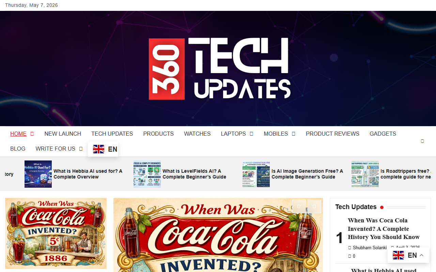Click the slider previous arrow button
This screenshot has width=436, height=272.
[x=299, y=206]
